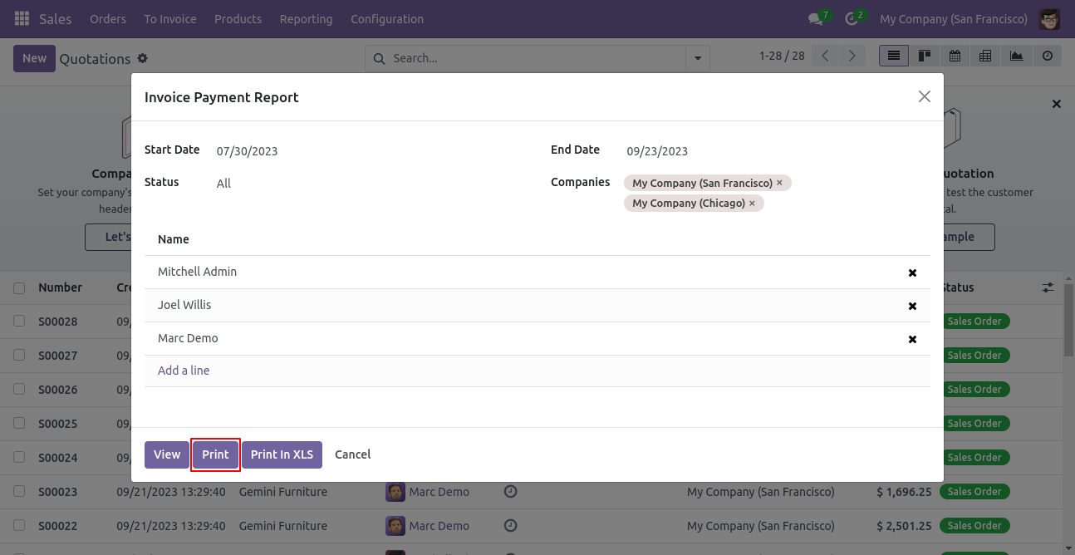This screenshot has height=555, width=1075.
Task: Select the S00028 row checkbox
Action: coord(19,322)
